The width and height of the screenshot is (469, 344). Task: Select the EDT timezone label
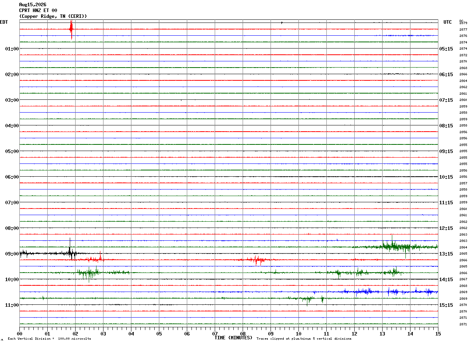pos(4,22)
